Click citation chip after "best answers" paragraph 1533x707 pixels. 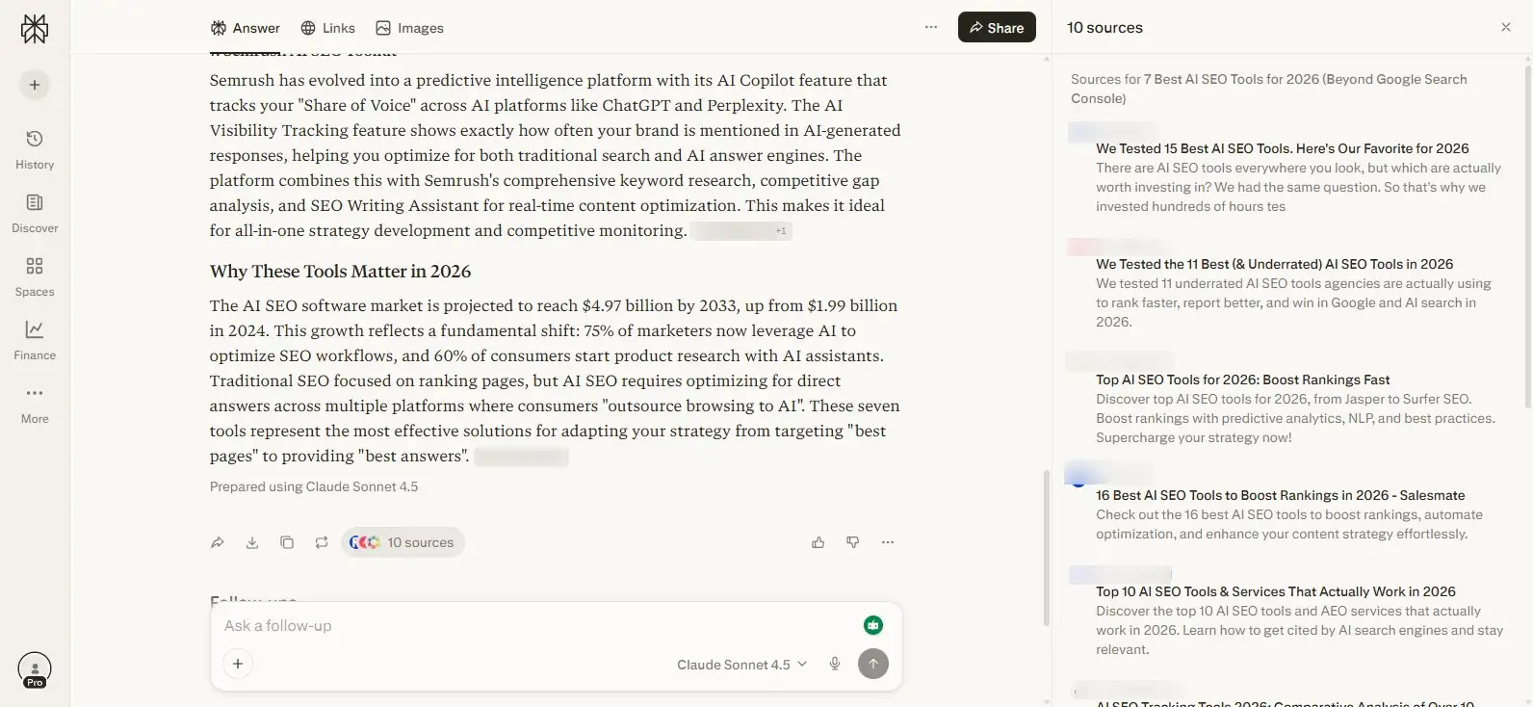coord(521,457)
